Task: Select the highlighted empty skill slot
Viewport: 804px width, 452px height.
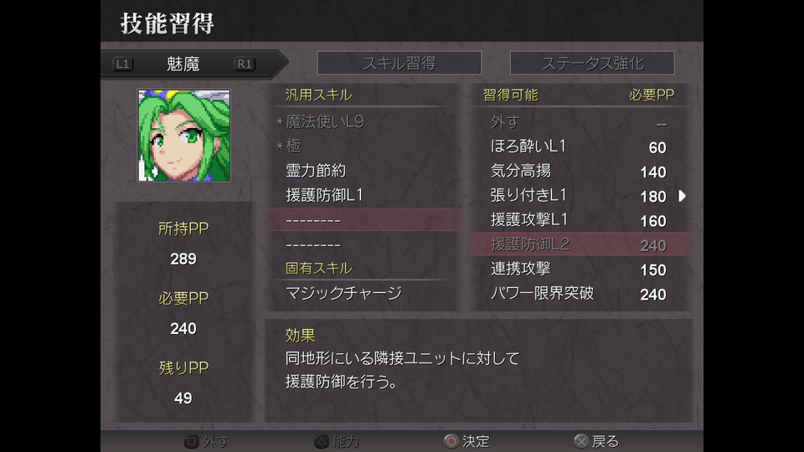Action: pos(363,220)
